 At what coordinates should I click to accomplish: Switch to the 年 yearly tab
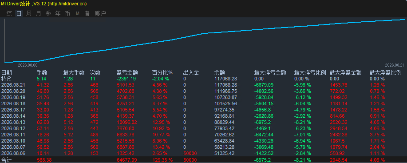tap(58, 13)
